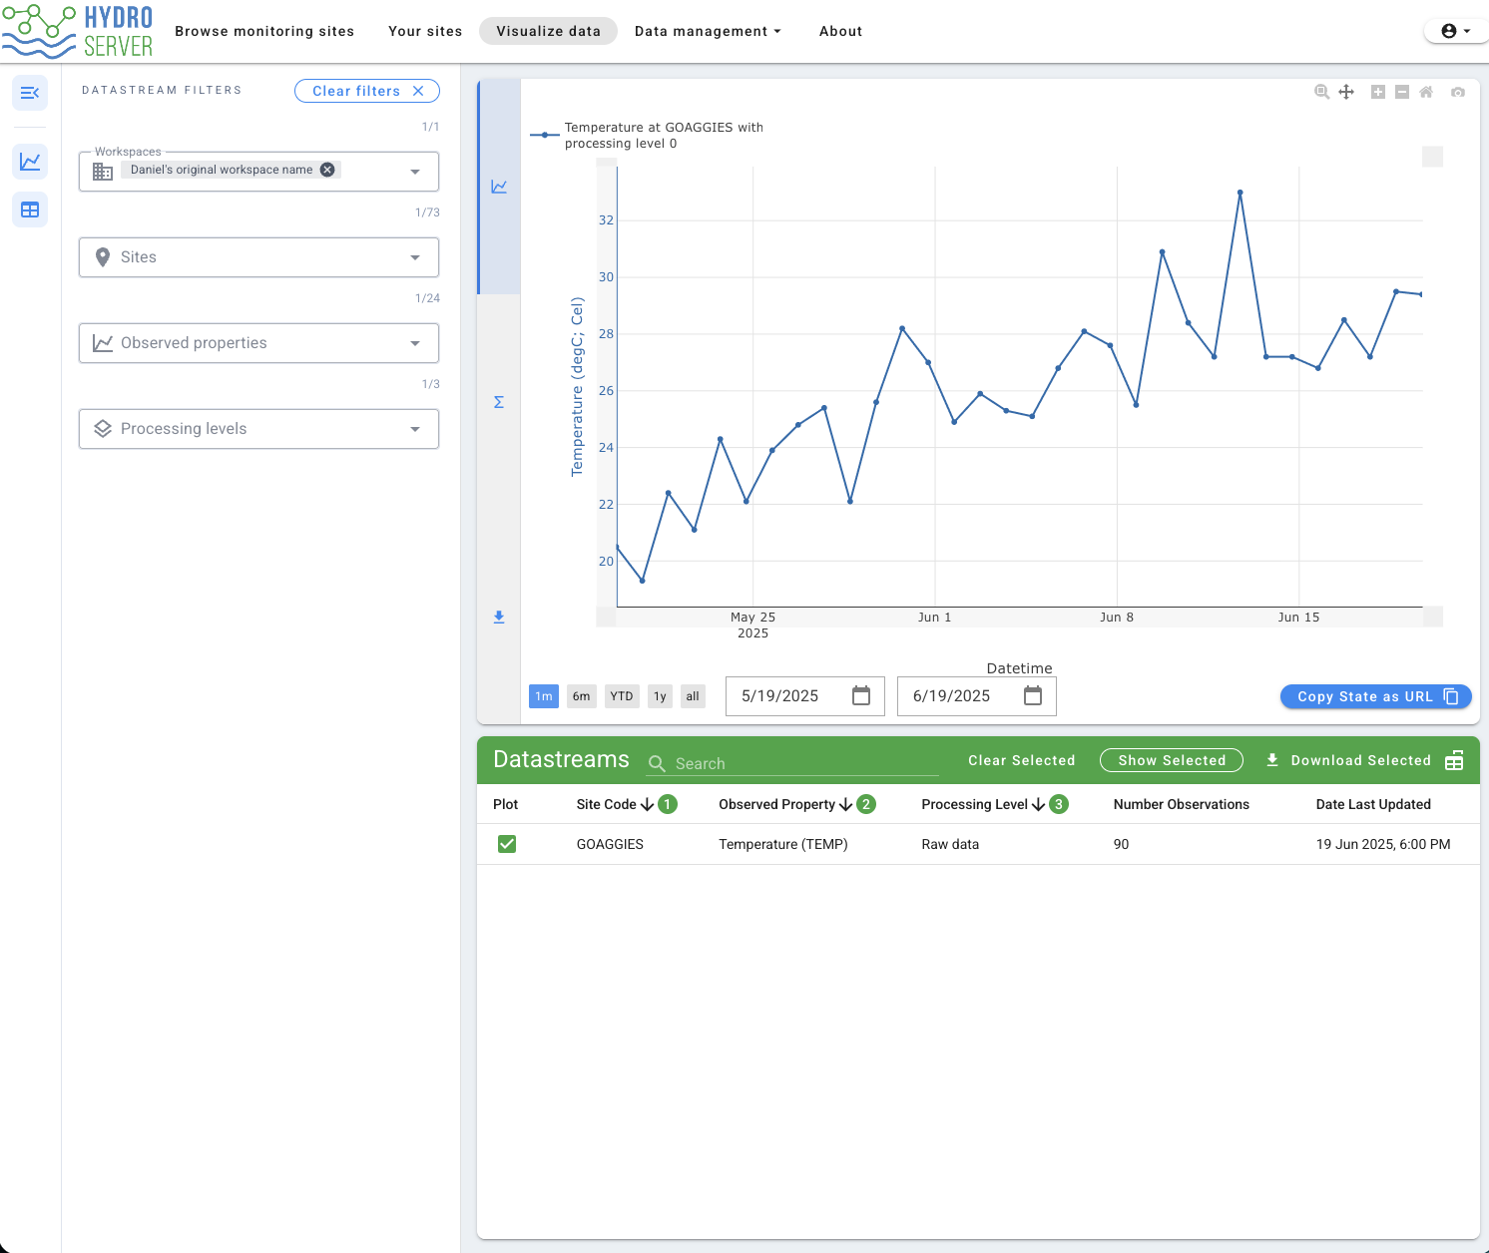Expand the Sites dropdown
Screen dimensions: 1489x1253
point(259,257)
